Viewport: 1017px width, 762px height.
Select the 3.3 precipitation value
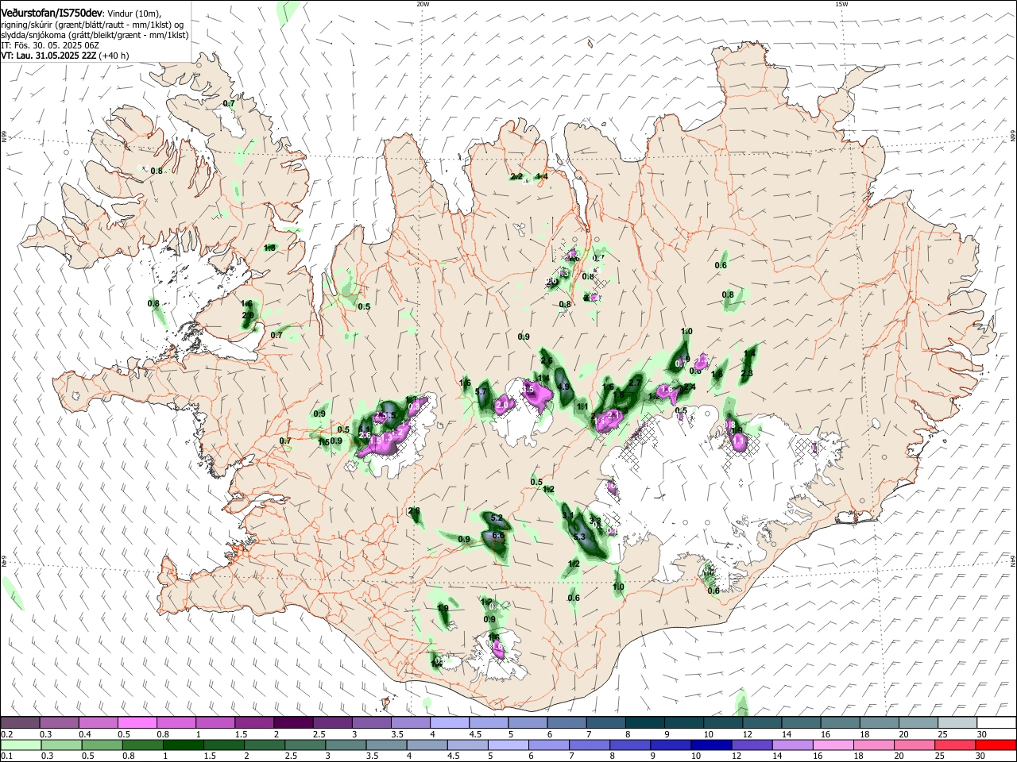(595, 520)
